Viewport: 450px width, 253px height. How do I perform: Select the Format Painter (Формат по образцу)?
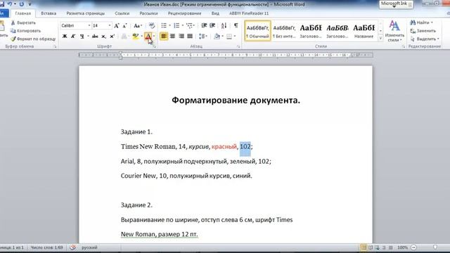coord(33,39)
